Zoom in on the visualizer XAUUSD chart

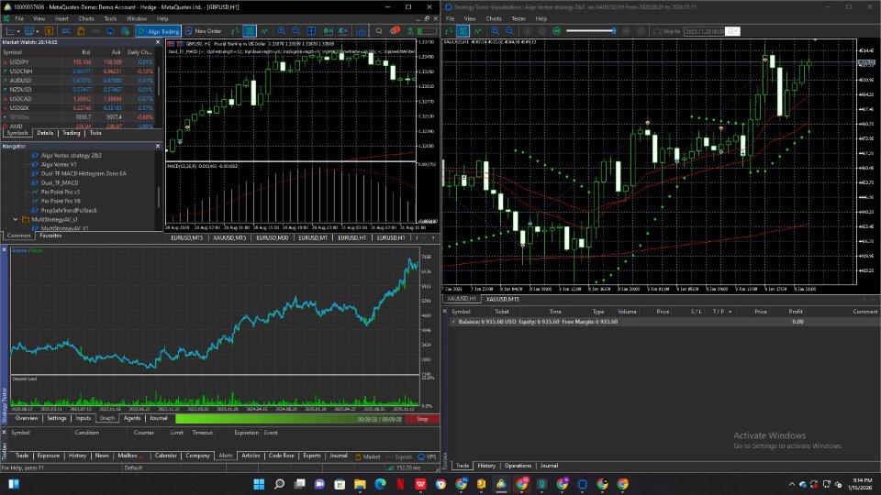tap(495, 31)
